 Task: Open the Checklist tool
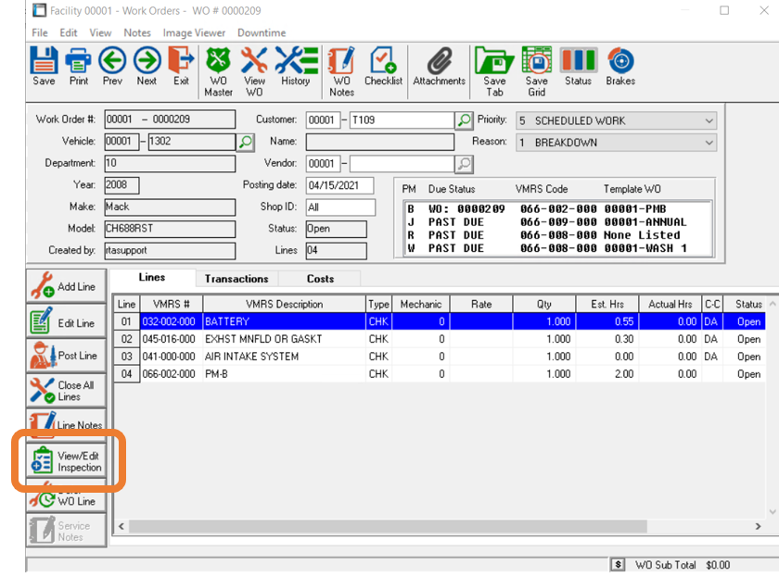(383, 67)
